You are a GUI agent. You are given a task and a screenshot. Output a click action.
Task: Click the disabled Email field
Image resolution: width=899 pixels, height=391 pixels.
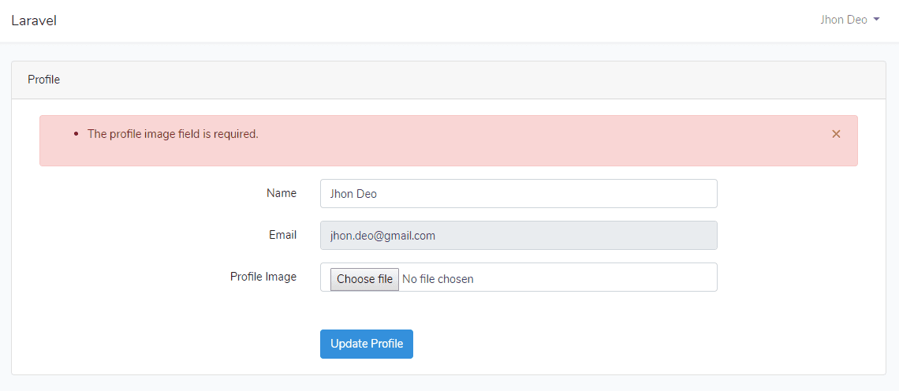518,236
